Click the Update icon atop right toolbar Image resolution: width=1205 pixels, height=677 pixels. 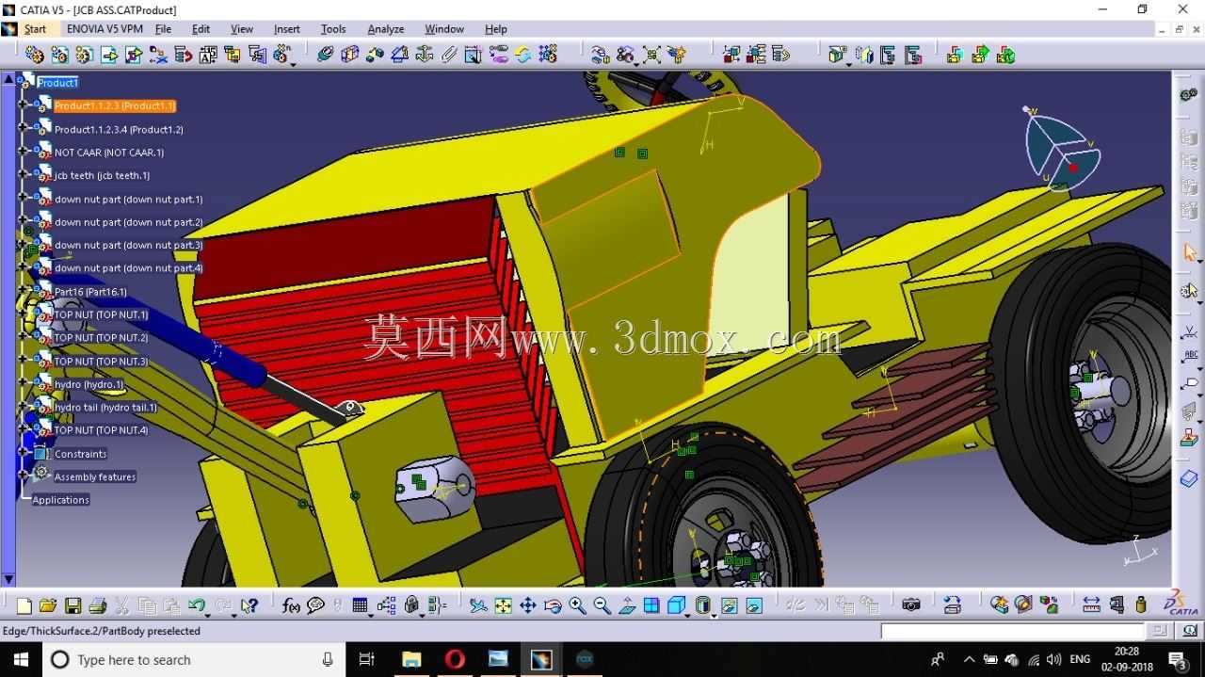1189,95
